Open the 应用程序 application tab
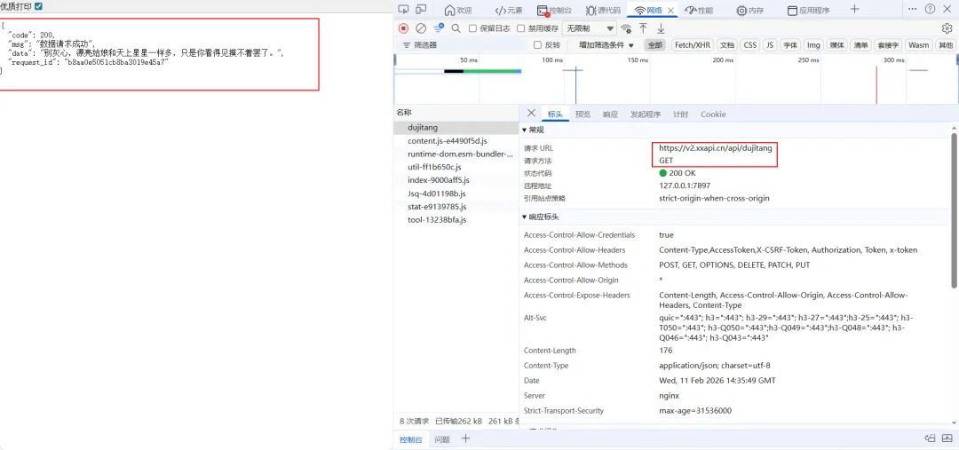 coord(808,10)
